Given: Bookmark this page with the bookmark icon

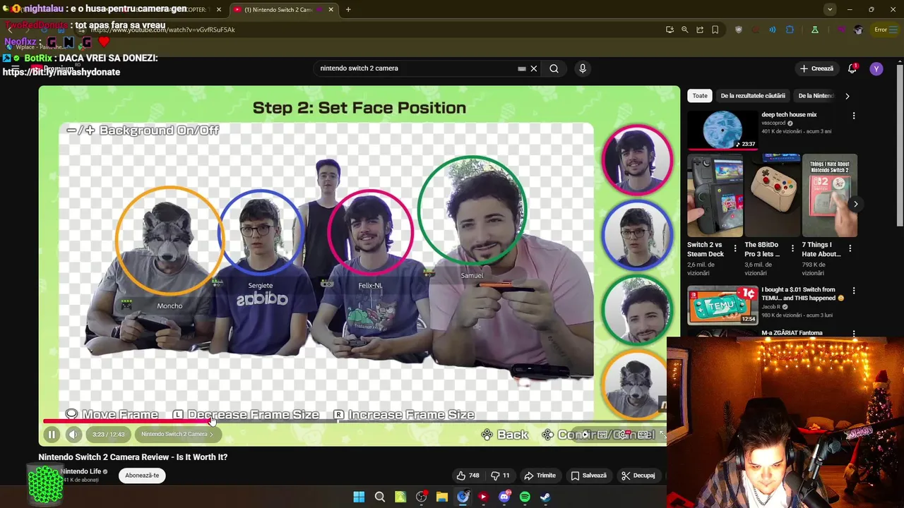Looking at the screenshot, I should coord(715,30).
